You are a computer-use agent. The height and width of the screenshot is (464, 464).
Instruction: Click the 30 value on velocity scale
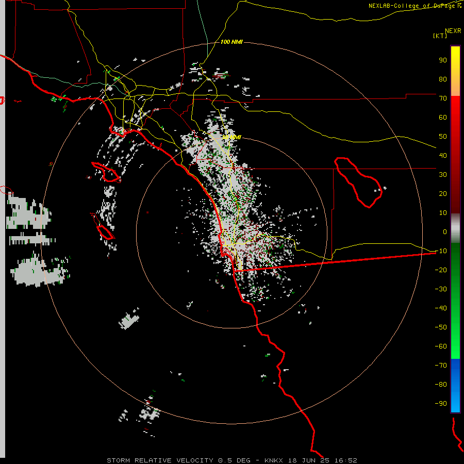443,175
